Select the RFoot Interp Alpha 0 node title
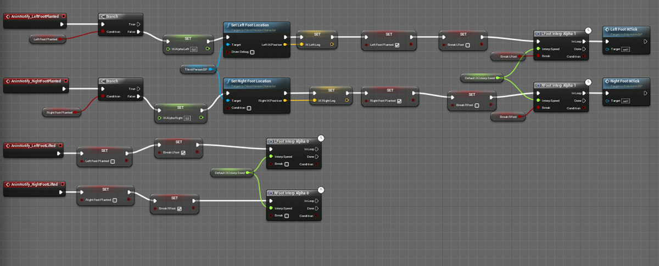 (x=291, y=193)
